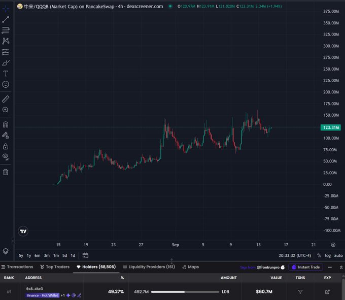The width and height of the screenshot is (345, 300).
Task: Select the crosshair cursor tool
Action: tap(6, 9)
